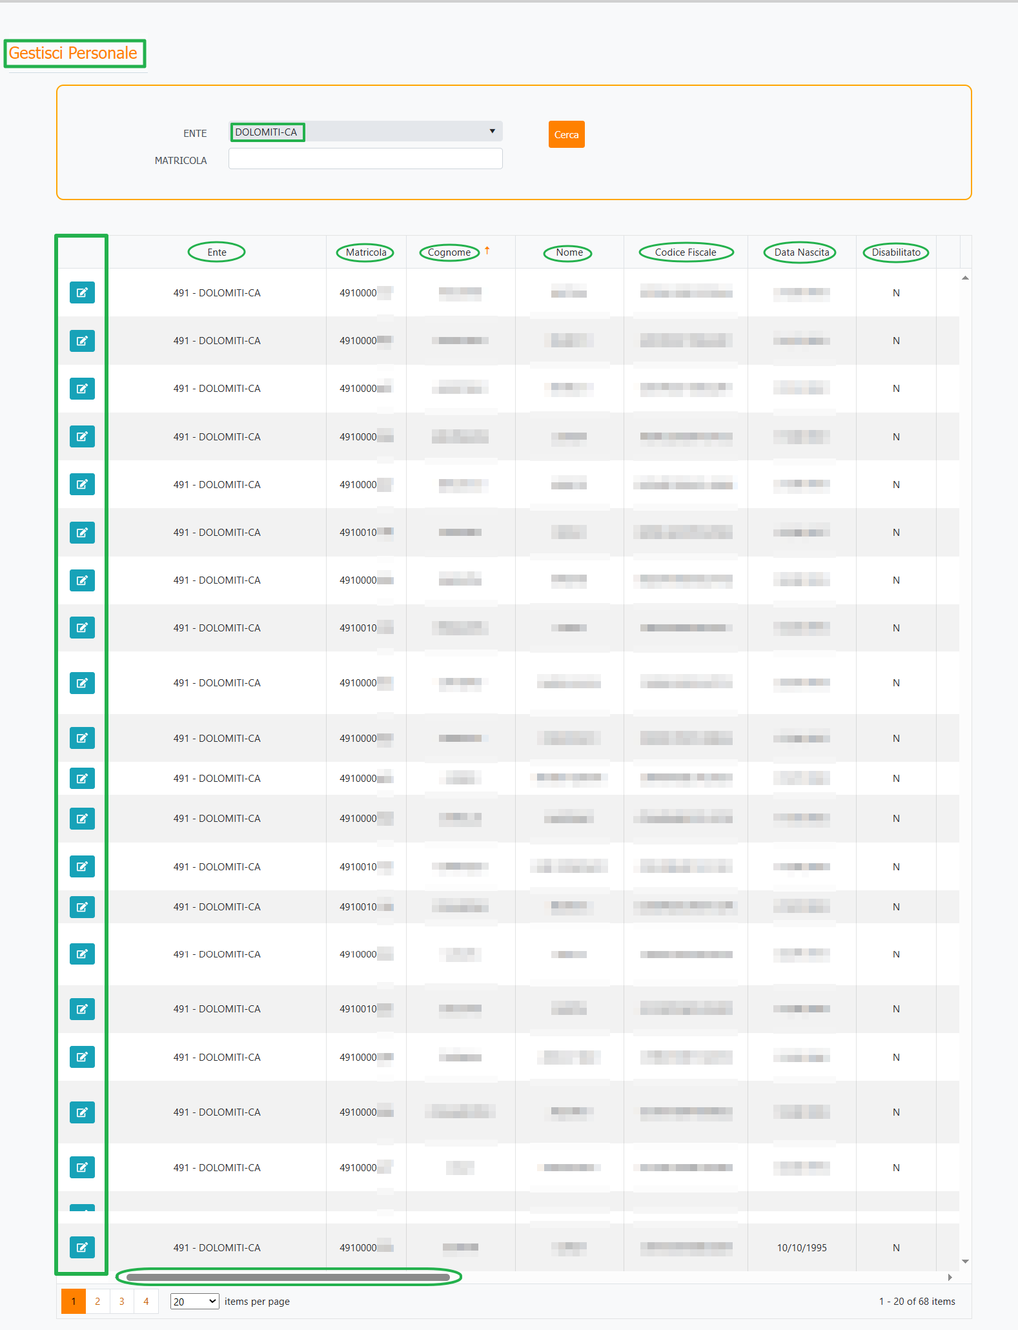Click the MATRICOLA input field
The height and width of the screenshot is (1330, 1018).
click(x=365, y=159)
